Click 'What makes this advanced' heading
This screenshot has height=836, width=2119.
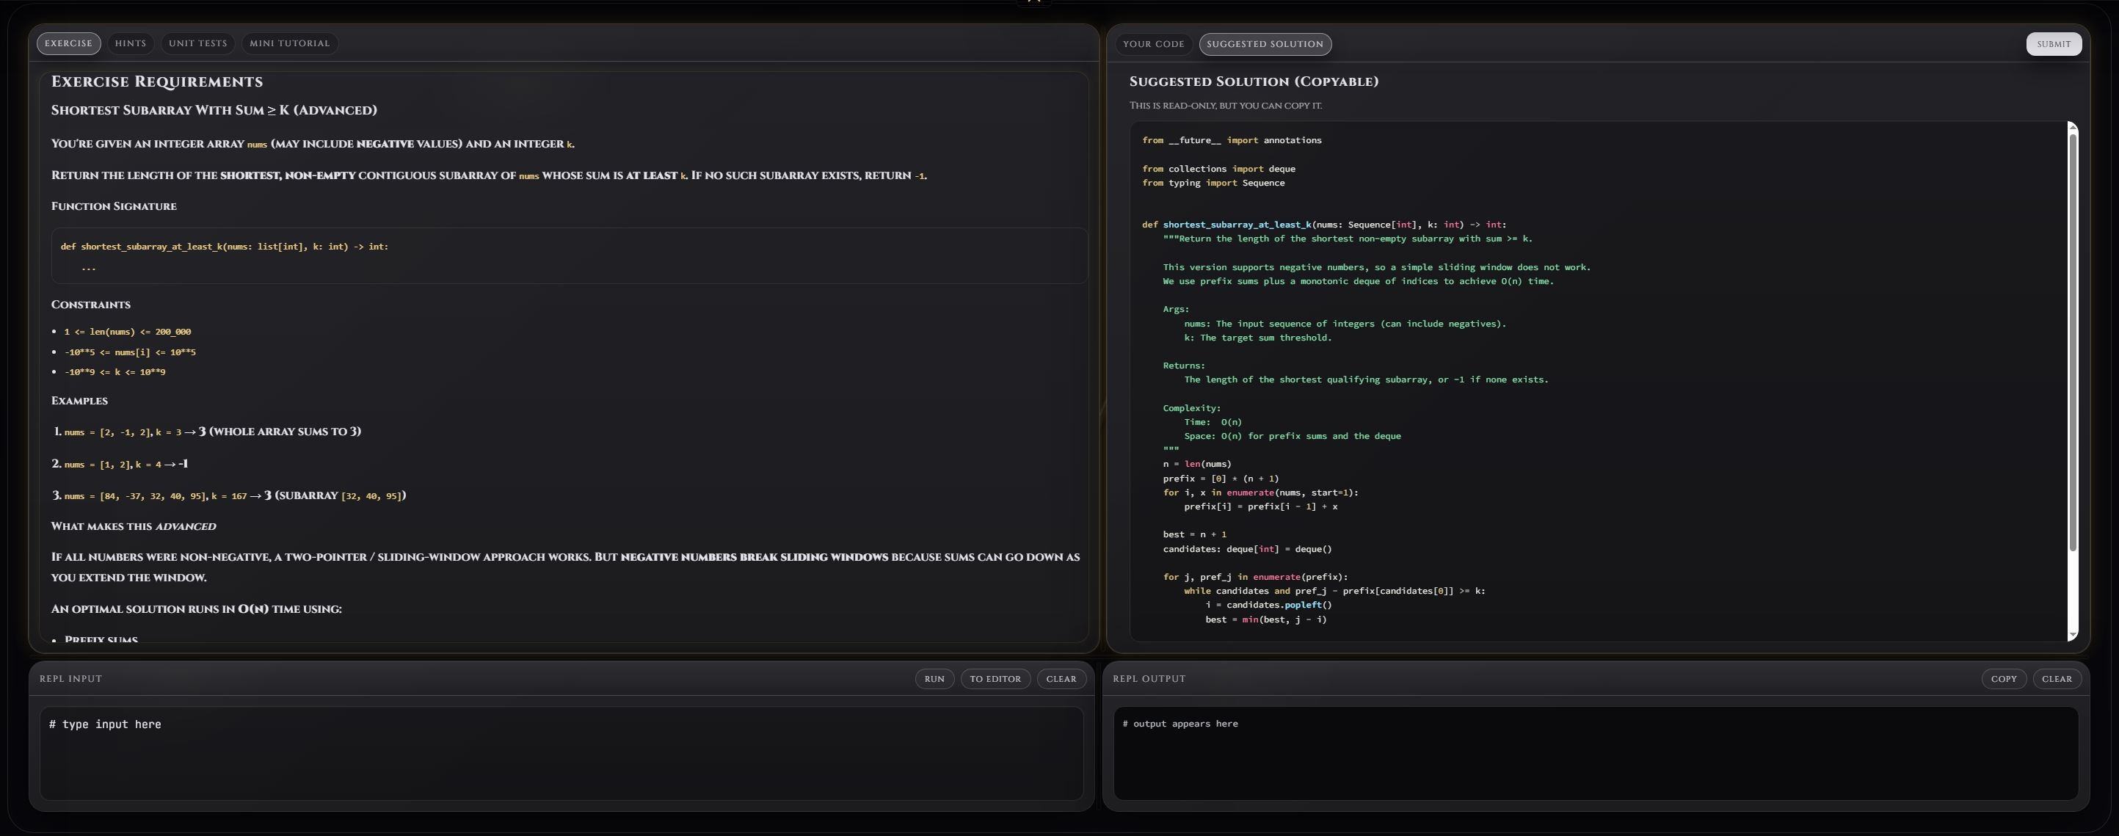pyautogui.click(x=134, y=526)
